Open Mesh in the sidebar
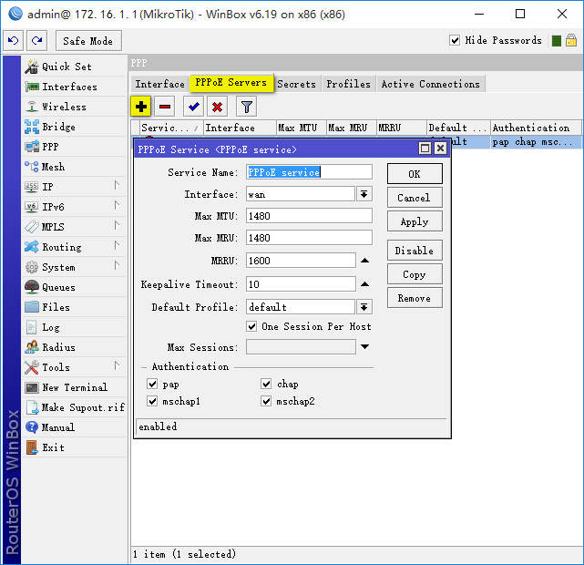This screenshot has width=584, height=565. point(75,167)
